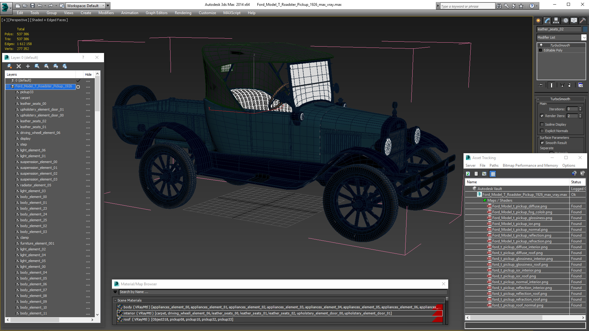Open the Subscription Center key icon
Screen dimensions: 589x331
tap(506, 6)
